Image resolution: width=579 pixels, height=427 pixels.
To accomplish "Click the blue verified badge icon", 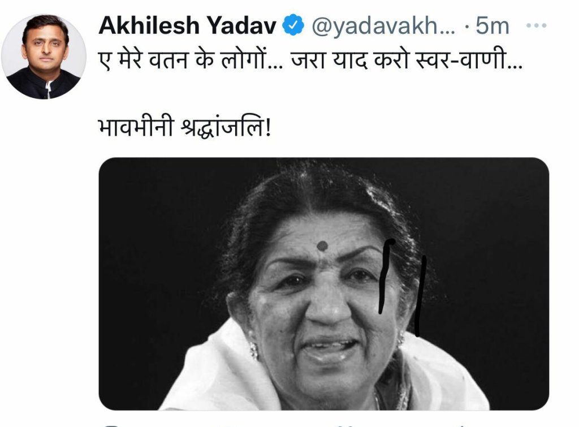I will 293,25.
